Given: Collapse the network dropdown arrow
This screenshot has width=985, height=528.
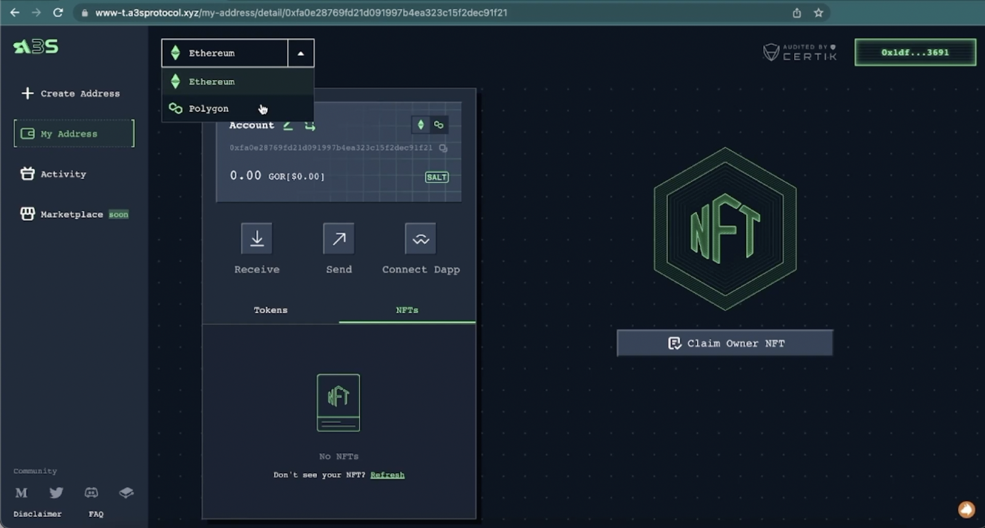Looking at the screenshot, I should [300, 54].
